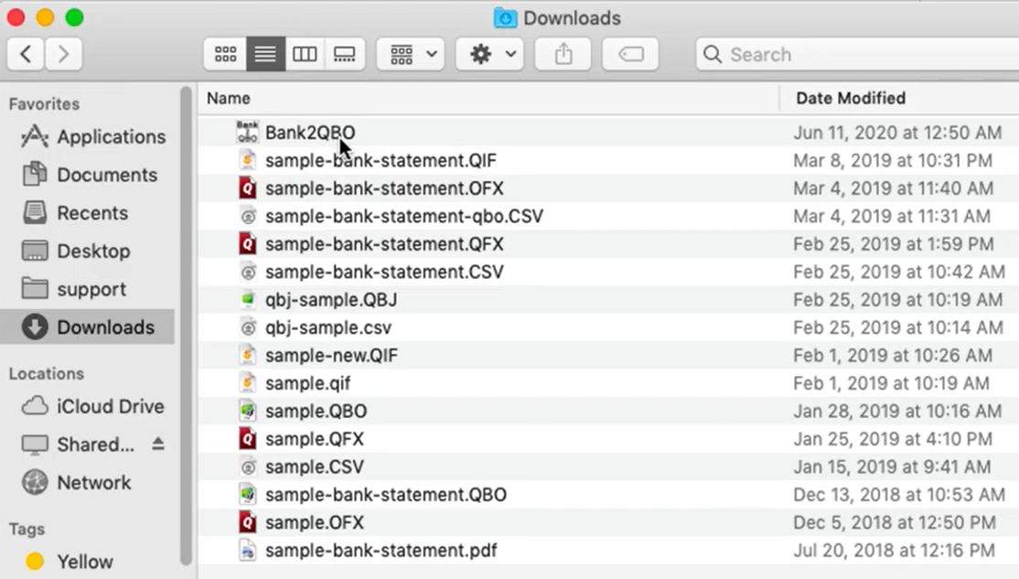
Task: Open the Shared location in the sidebar
Action: click(78, 445)
